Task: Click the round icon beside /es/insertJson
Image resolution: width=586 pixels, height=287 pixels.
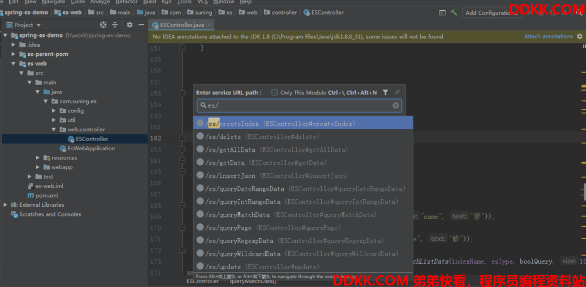Action: coord(200,176)
